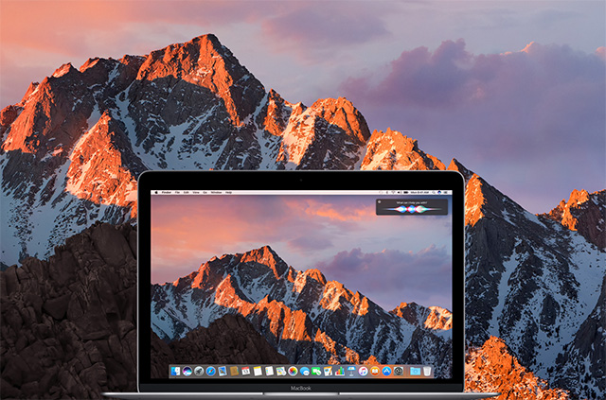Open the Apple menu
Viewport: 606px width, 400px height.
tap(157, 193)
